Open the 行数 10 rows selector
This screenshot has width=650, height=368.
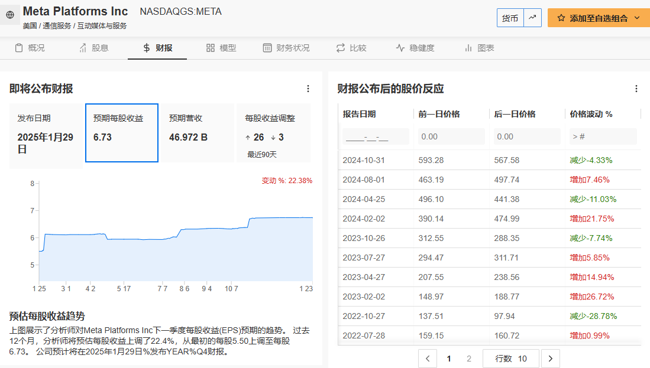click(511, 358)
